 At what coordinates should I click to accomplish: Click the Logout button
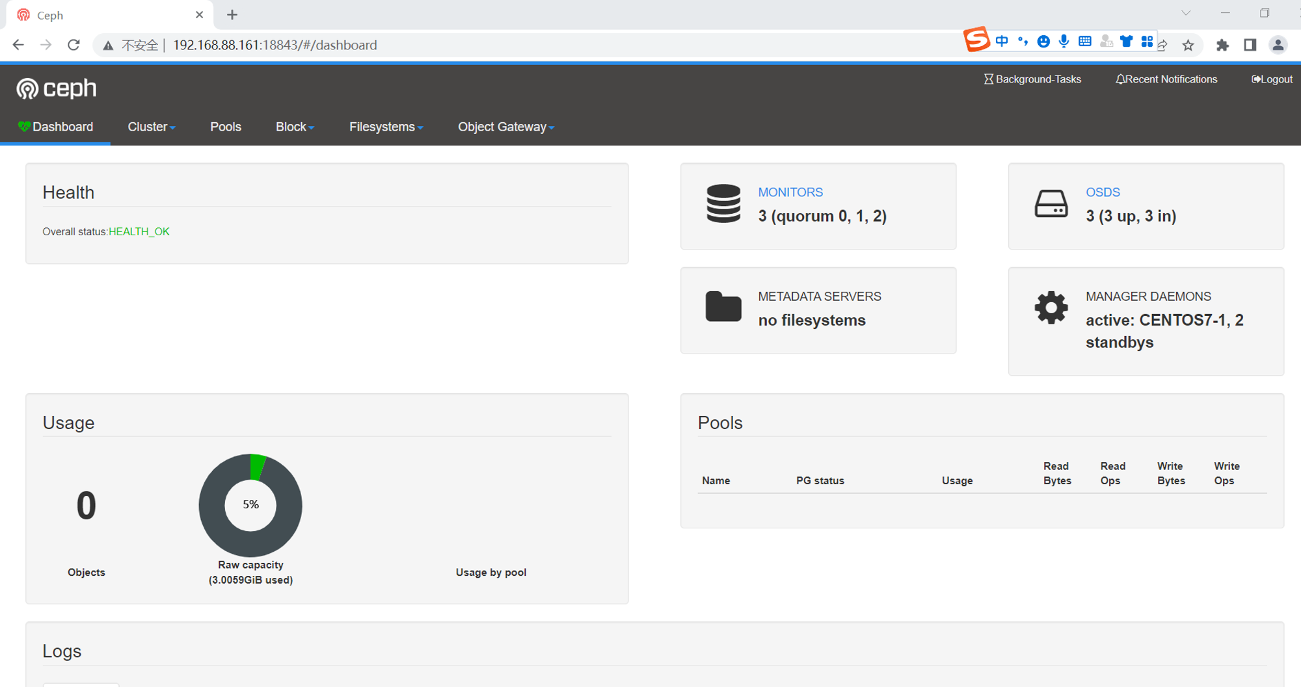1272,79
